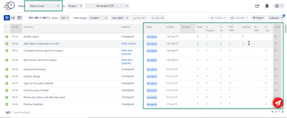Click Add video to description on site
The height and width of the screenshot is (118, 287).
pyautogui.click(x=41, y=43)
